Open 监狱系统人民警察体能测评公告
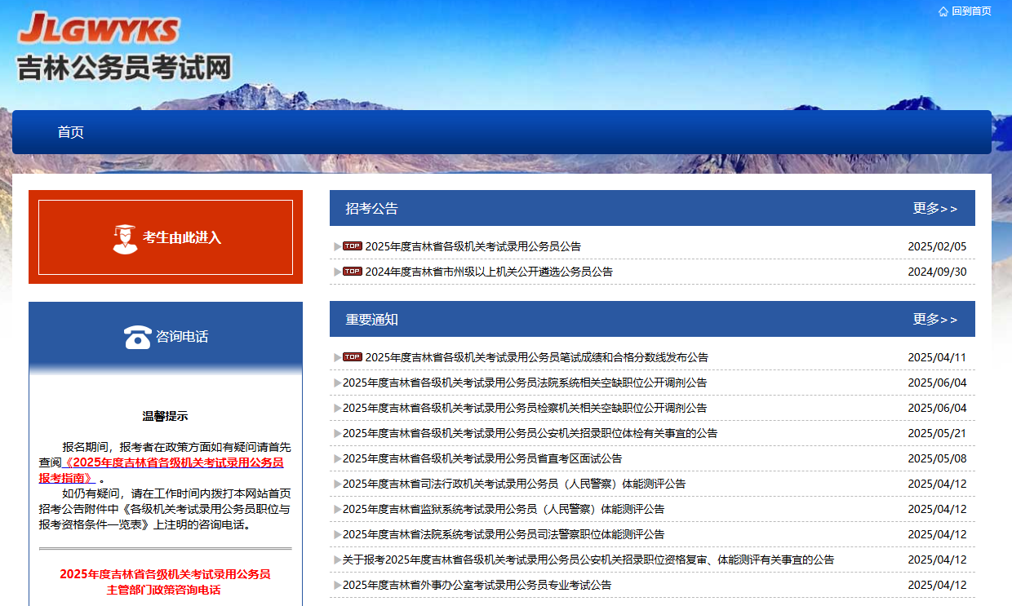The image size is (1012, 606). click(503, 509)
